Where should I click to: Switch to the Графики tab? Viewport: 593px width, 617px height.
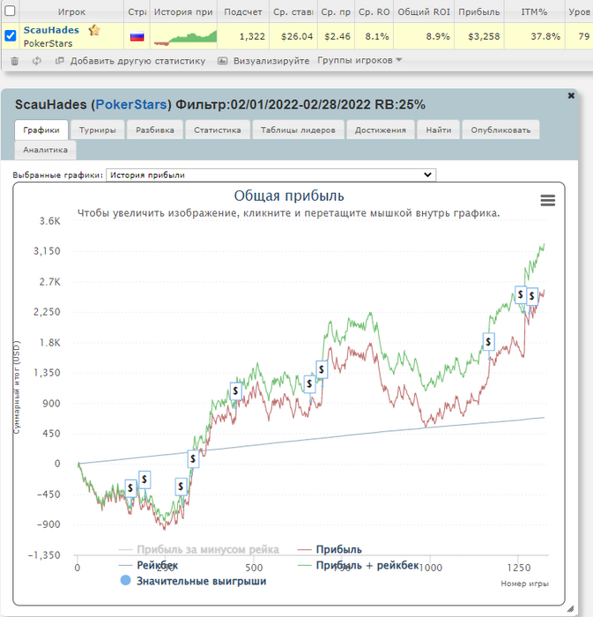point(41,130)
